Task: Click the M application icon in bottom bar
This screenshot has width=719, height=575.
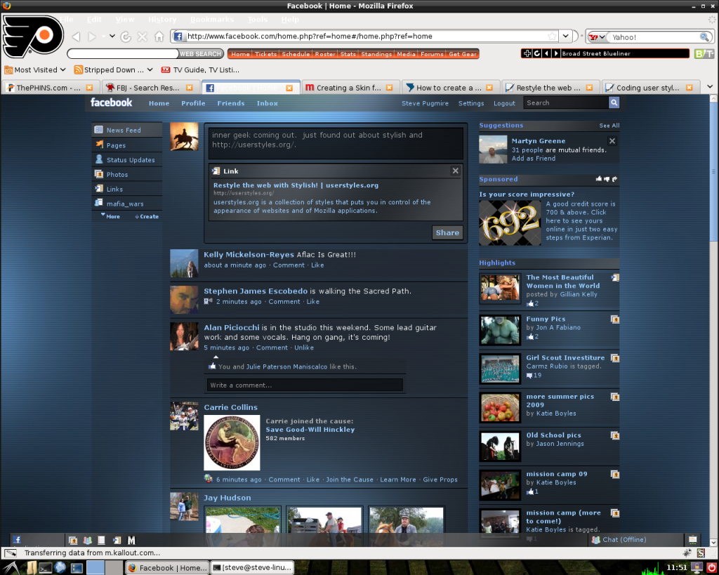Action: pos(131,540)
